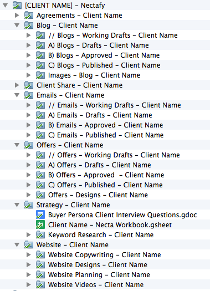Collapse the Blog – Client Name folder
This screenshot has width=210, height=291.
(x=17, y=25)
